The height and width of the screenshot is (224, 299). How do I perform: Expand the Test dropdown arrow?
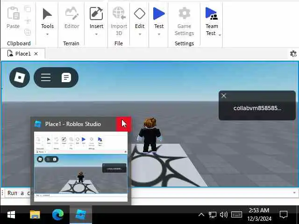tap(159, 34)
